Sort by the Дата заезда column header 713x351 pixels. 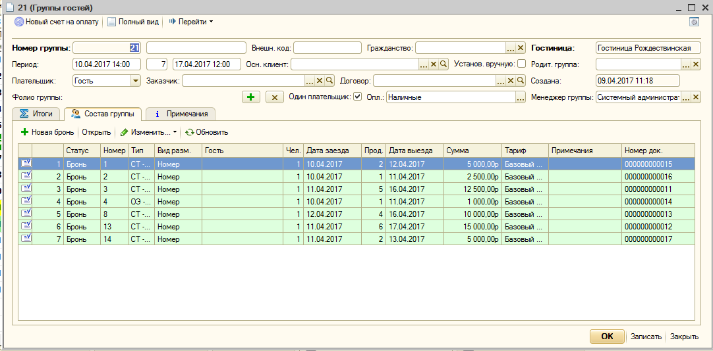[333, 151]
